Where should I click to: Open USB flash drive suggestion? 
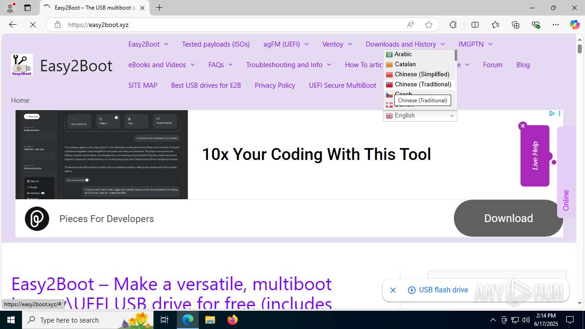[438, 290]
